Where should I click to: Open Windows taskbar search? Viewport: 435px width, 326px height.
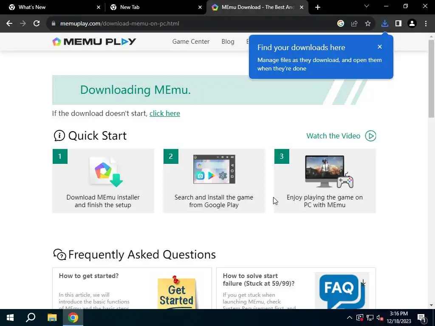[31, 318]
